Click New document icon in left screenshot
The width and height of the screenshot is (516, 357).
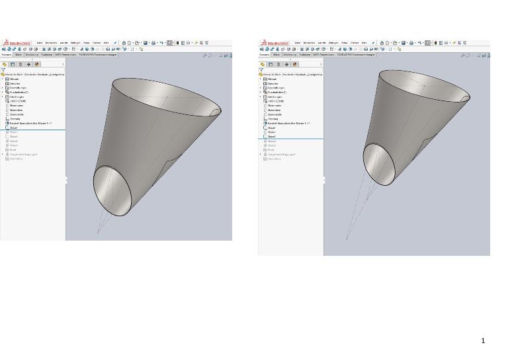coord(129,43)
